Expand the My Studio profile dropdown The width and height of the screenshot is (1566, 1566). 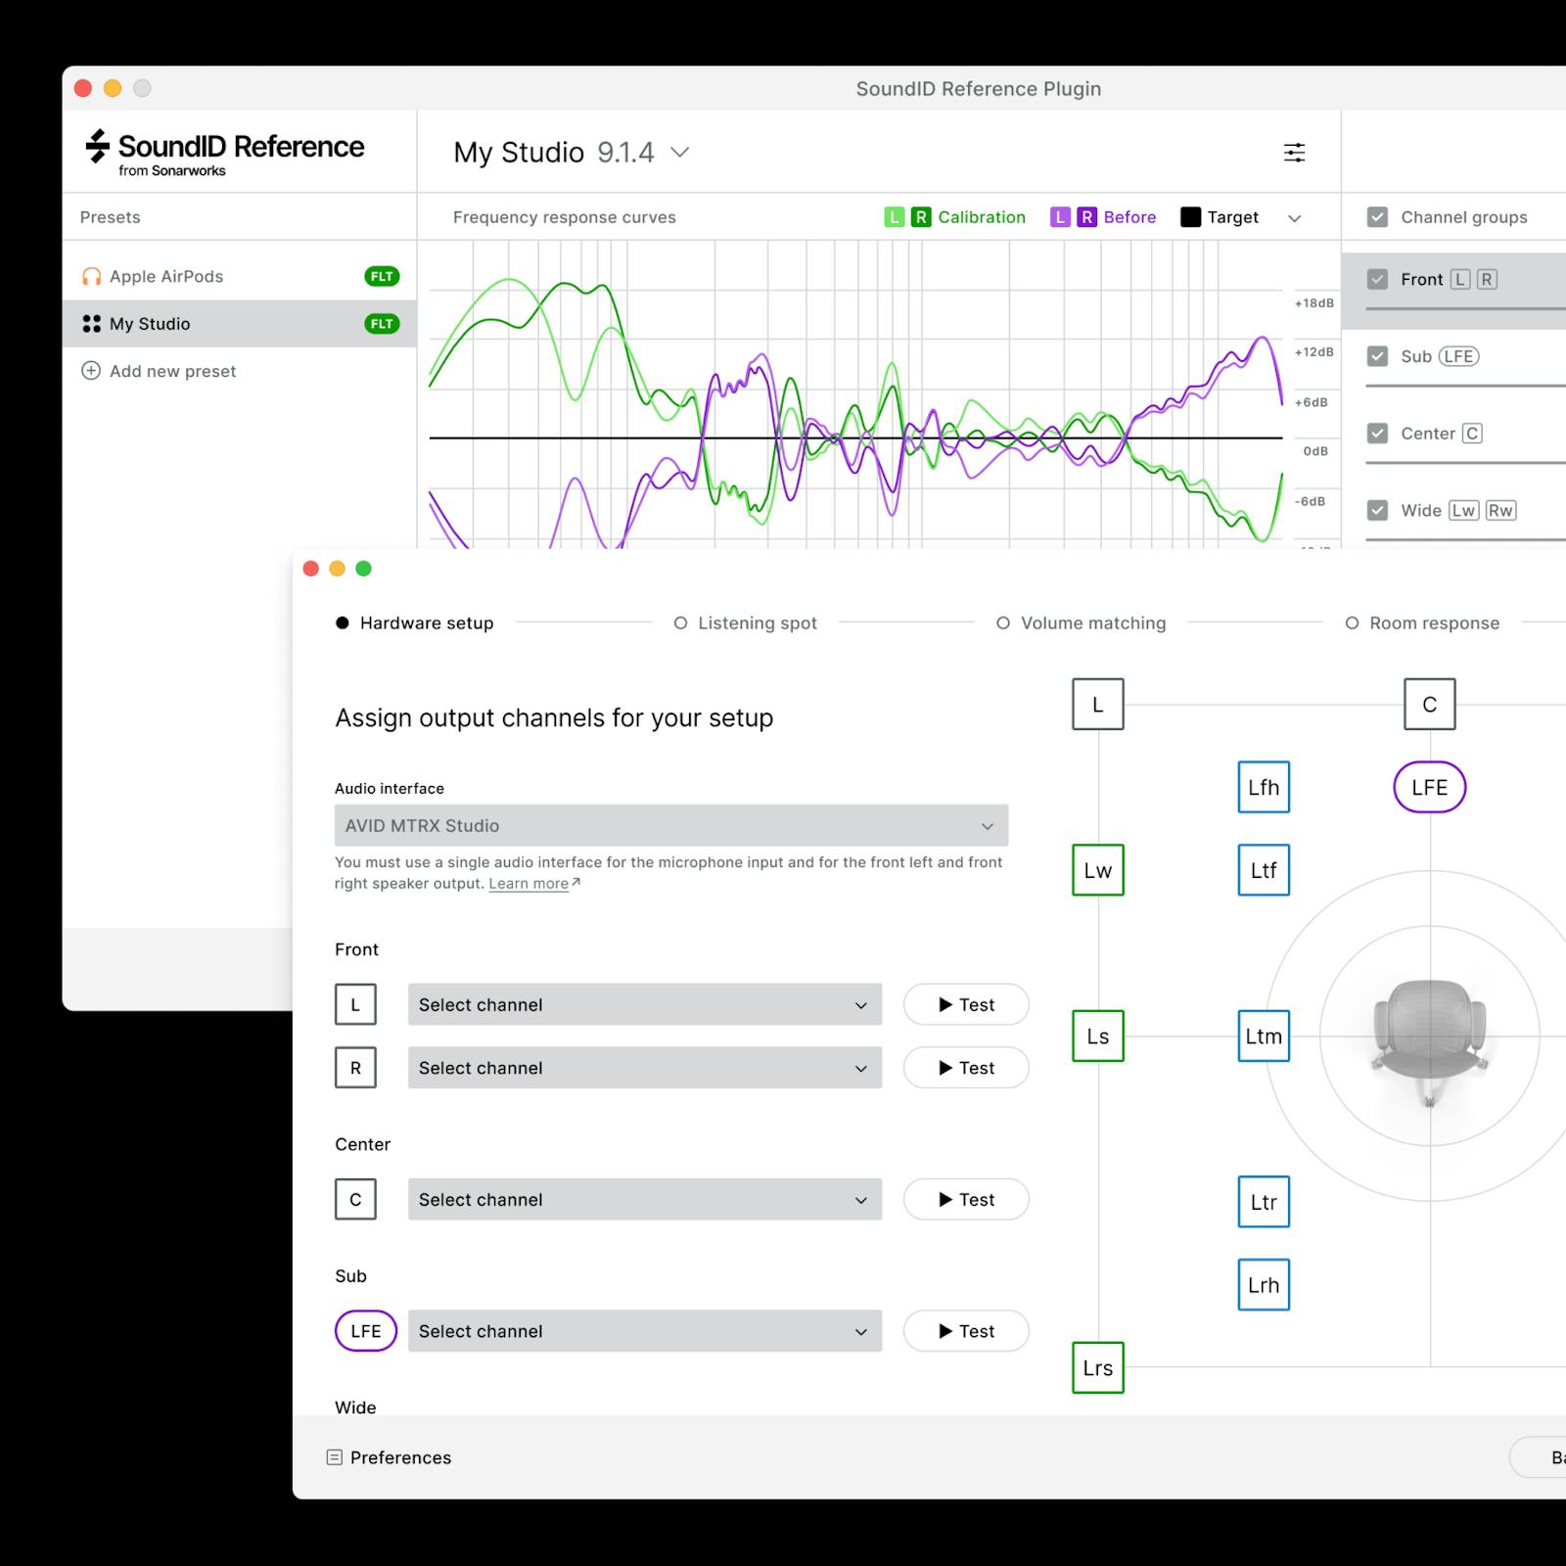[x=679, y=153]
